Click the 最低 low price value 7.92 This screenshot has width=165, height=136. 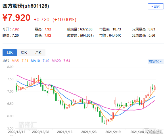click(48, 36)
